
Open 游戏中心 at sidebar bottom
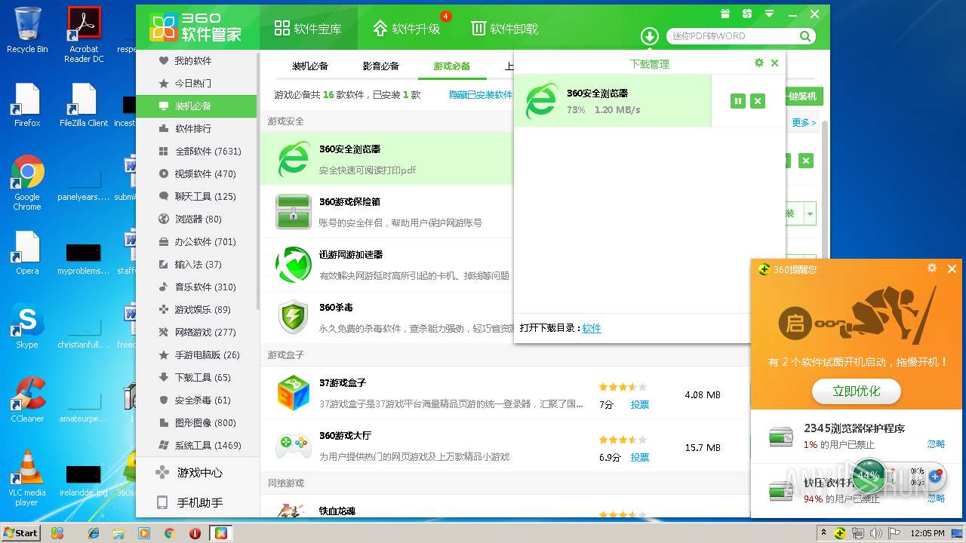196,473
